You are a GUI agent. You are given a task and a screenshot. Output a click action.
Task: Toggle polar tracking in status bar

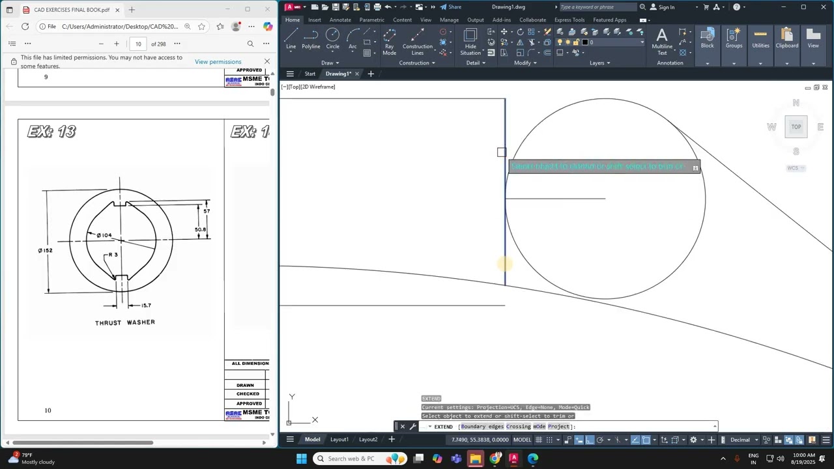pyautogui.click(x=600, y=440)
